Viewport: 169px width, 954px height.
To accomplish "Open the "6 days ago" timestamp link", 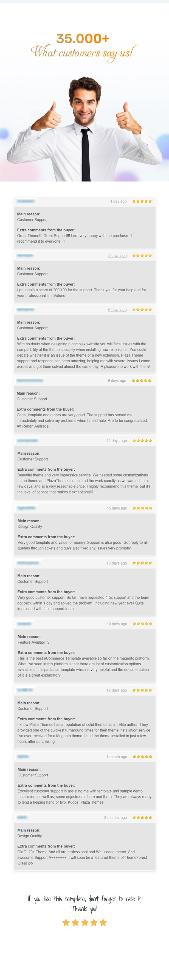I will [x=117, y=310].
